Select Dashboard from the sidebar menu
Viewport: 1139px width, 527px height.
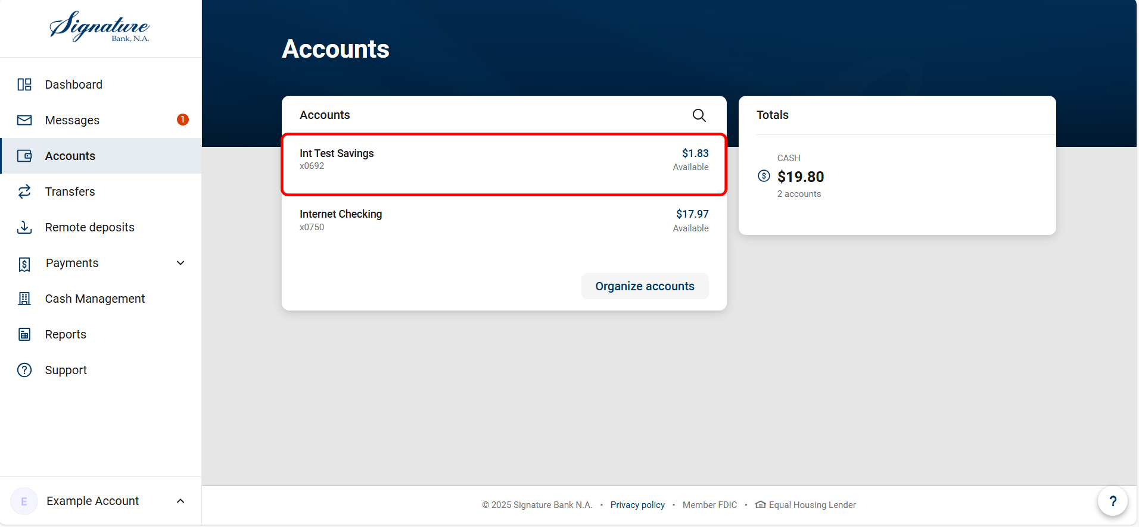pos(73,84)
